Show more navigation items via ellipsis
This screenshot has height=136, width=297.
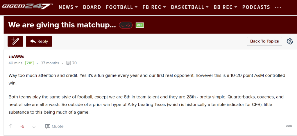(278, 7)
